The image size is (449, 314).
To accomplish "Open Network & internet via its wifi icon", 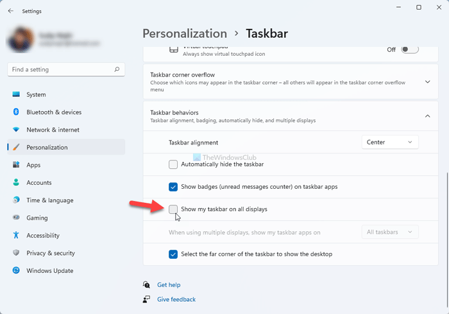I will click(16, 130).
